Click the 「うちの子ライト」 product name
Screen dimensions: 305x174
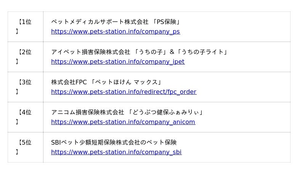[x=202, y=52]
